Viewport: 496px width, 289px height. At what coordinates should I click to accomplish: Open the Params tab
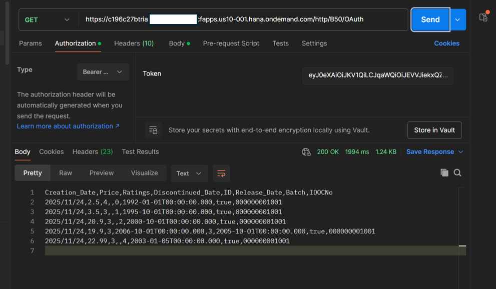(x=31, y=43)
